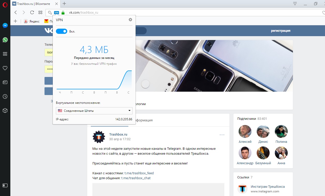Image resolution: width=325 pixels, height=196 pixels.
Task: Switch to the Trashbox.ru ВКонтакте tab
Action: [35, 4]
